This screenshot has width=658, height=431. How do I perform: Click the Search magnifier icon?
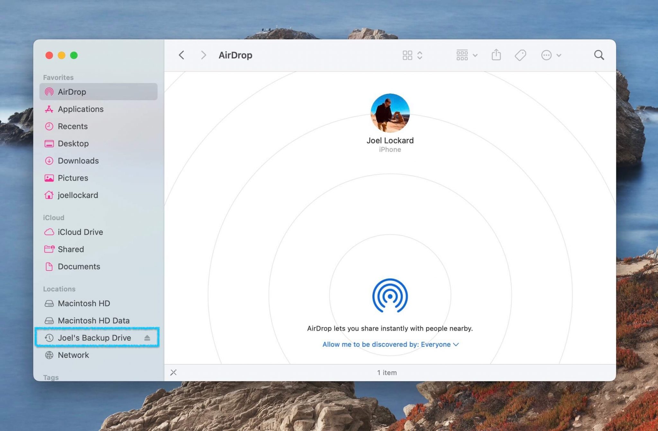pos(599,55)
